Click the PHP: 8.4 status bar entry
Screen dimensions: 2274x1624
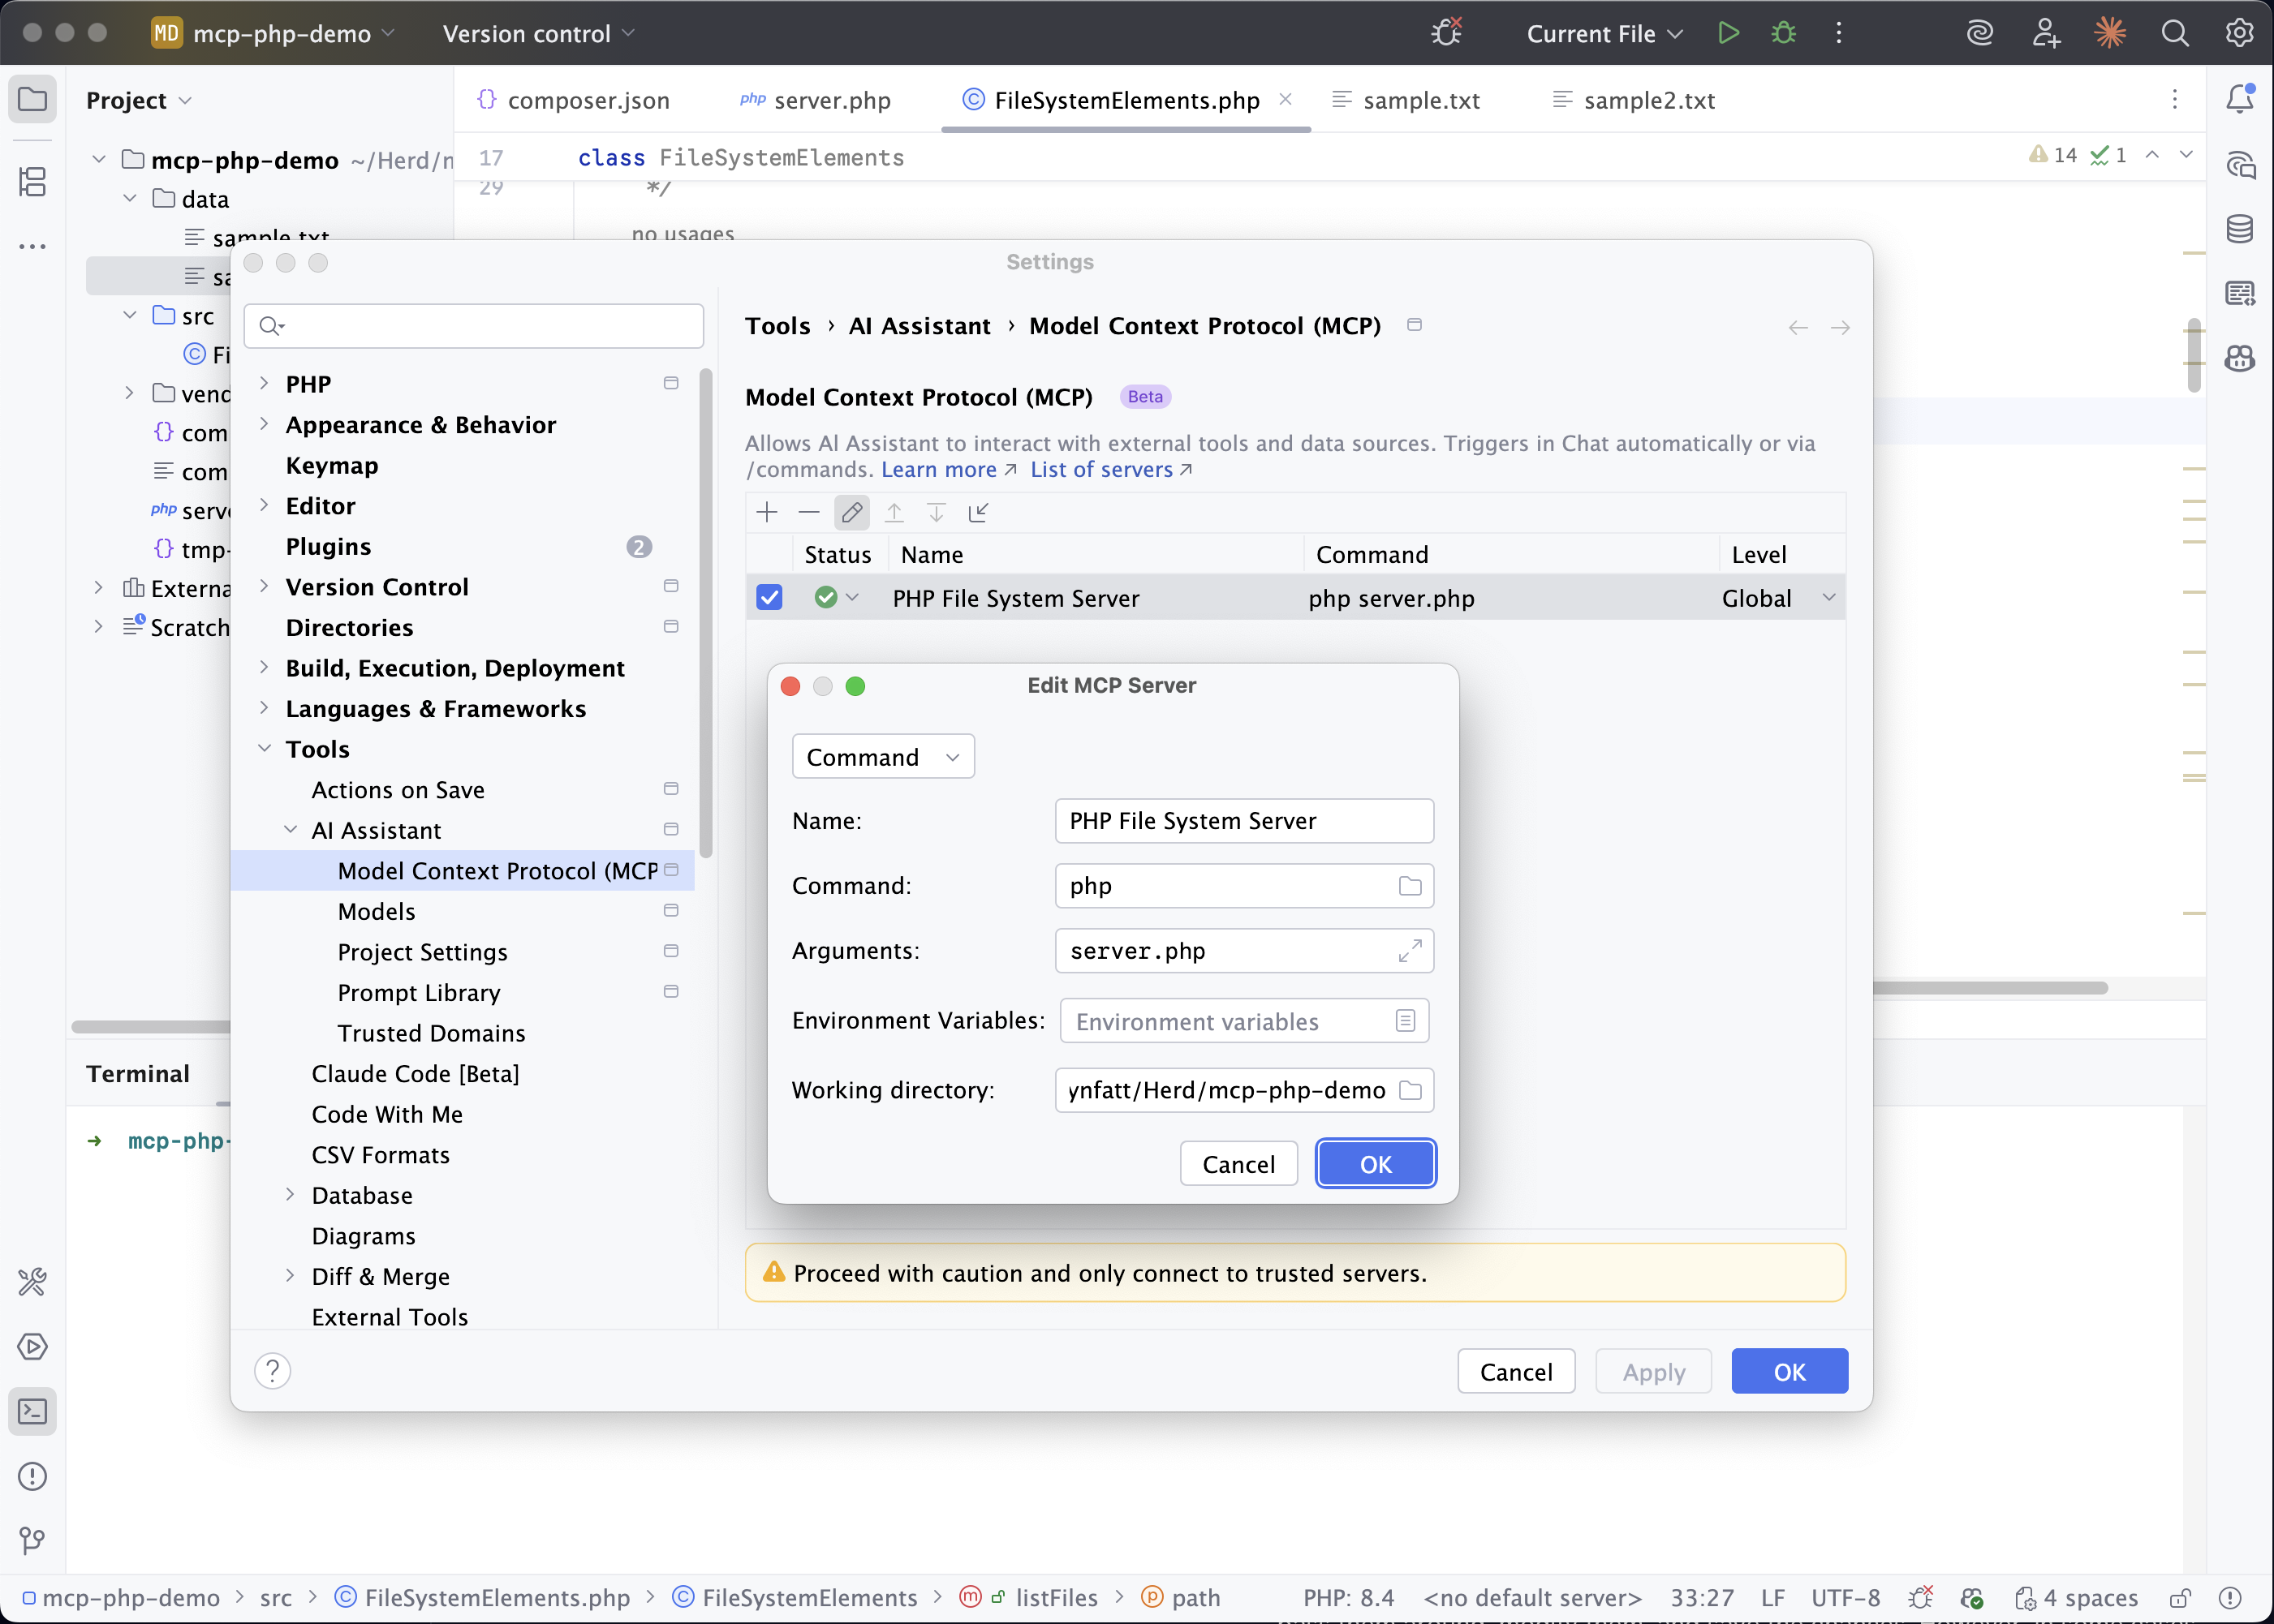[x=1347, y=1597]
